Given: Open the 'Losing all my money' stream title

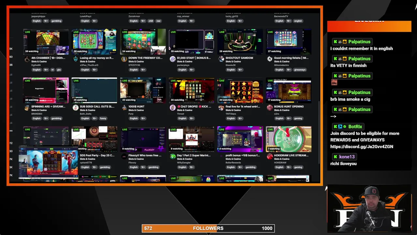Looking at the screenshot, I should [97, 58].
